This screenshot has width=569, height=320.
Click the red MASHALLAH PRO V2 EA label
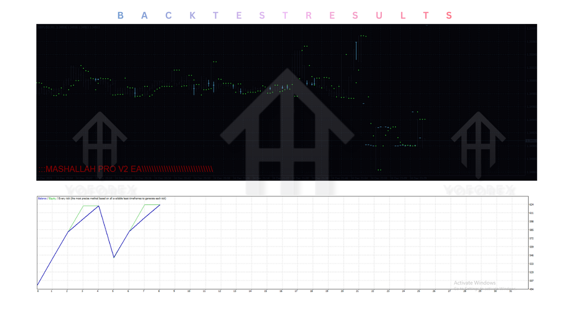tap(125, 169)
